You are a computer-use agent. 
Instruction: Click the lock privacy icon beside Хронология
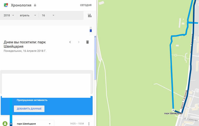[x=35, y=5]
